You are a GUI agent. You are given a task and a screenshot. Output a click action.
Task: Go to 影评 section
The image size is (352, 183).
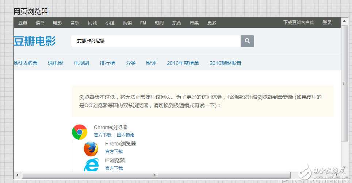point(151,63)
